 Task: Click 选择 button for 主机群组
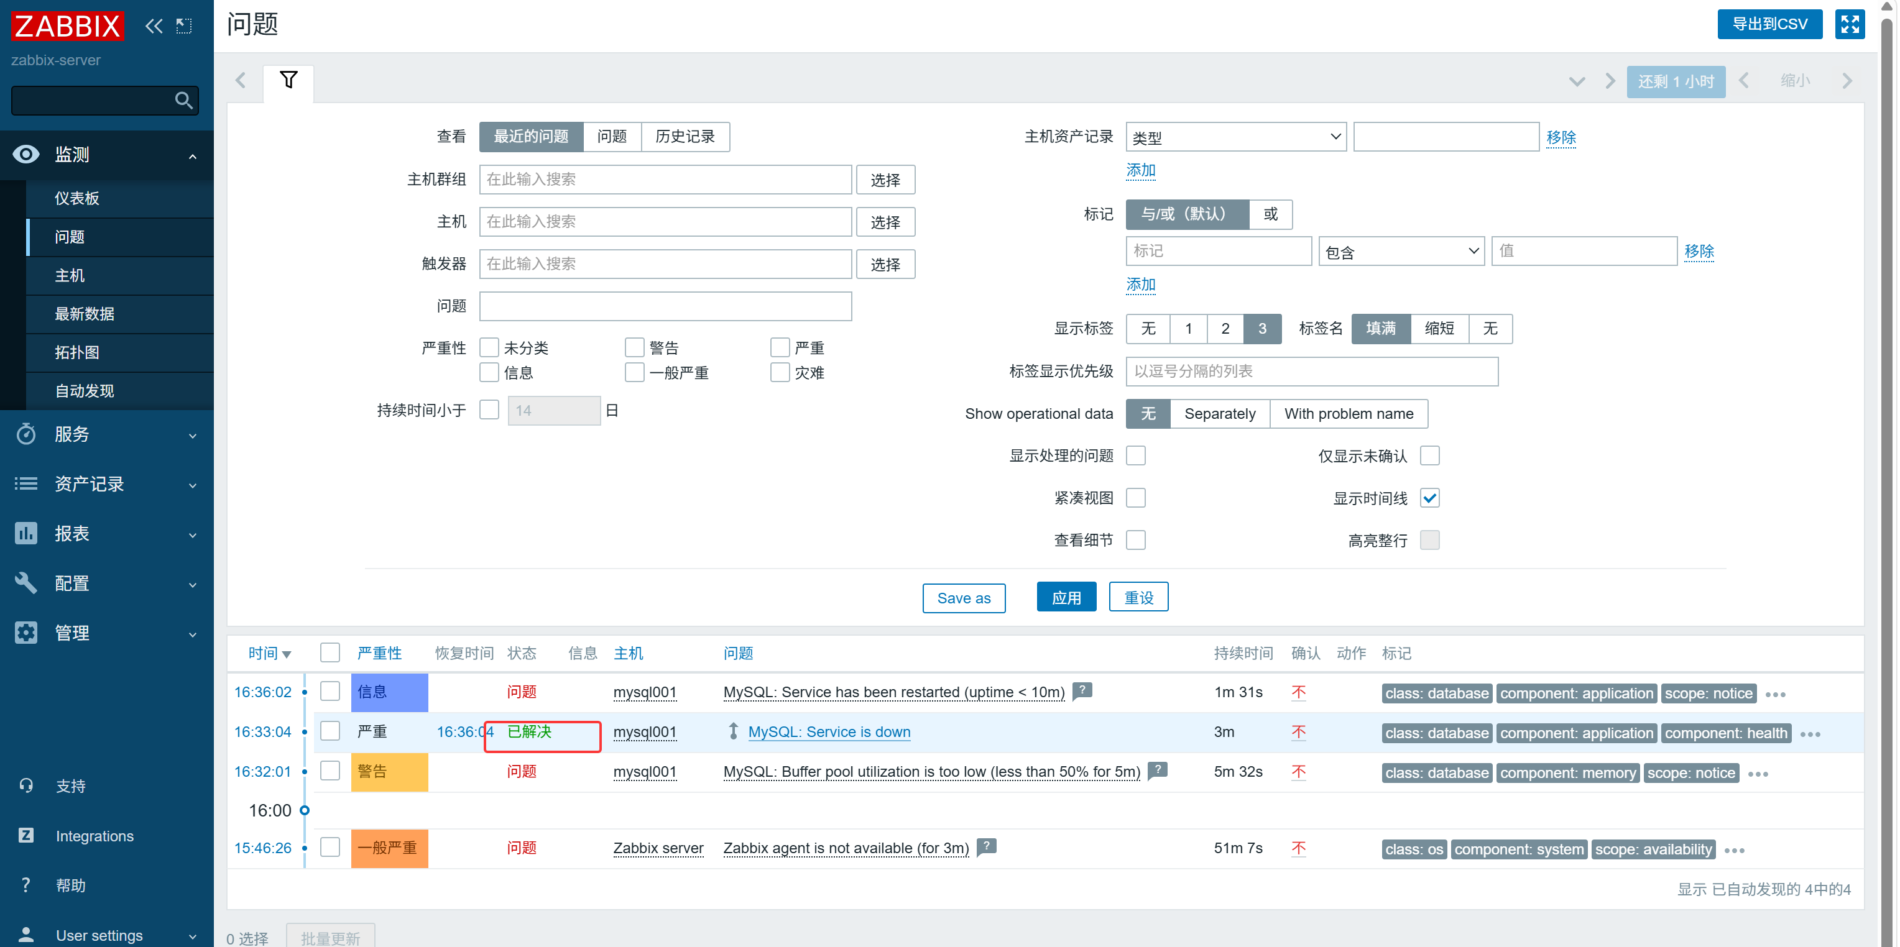click(885, 180)
